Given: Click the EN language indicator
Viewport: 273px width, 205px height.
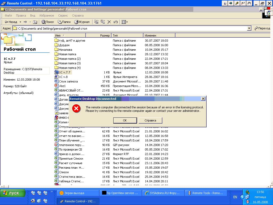Looking at the screenshot, I should tap(235, 197).
